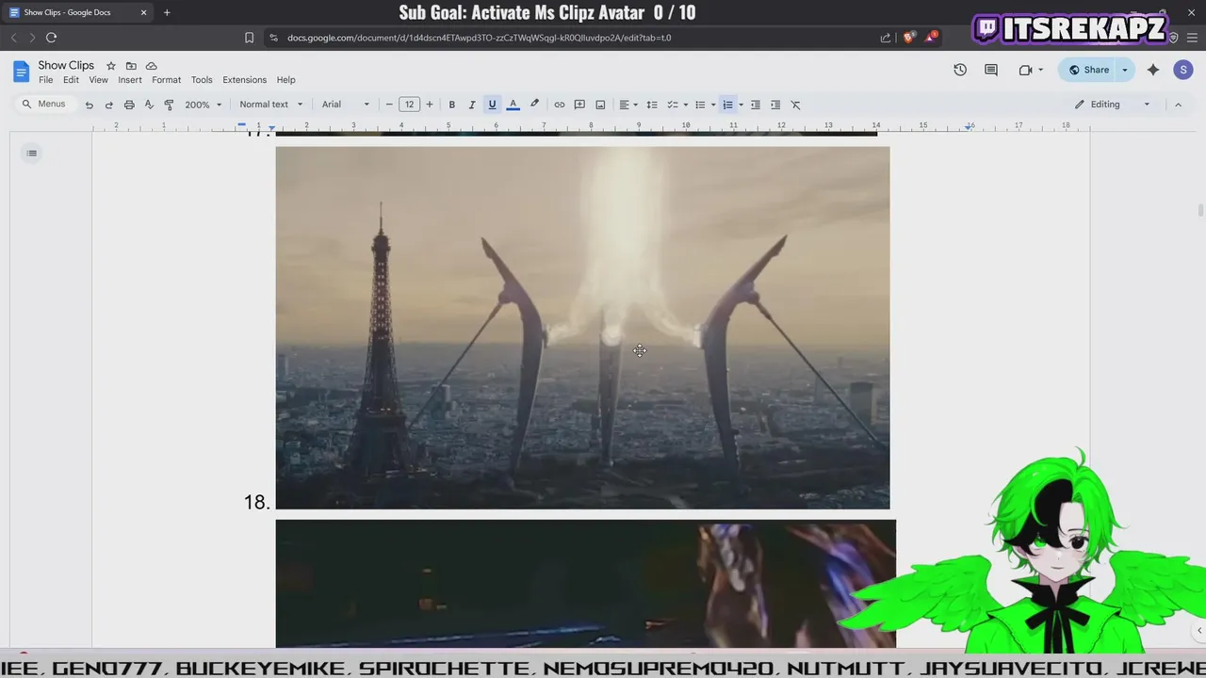Expand the Share options arrow
The height and width of the screenshot is (678, 1206).
pos(1124,70)
